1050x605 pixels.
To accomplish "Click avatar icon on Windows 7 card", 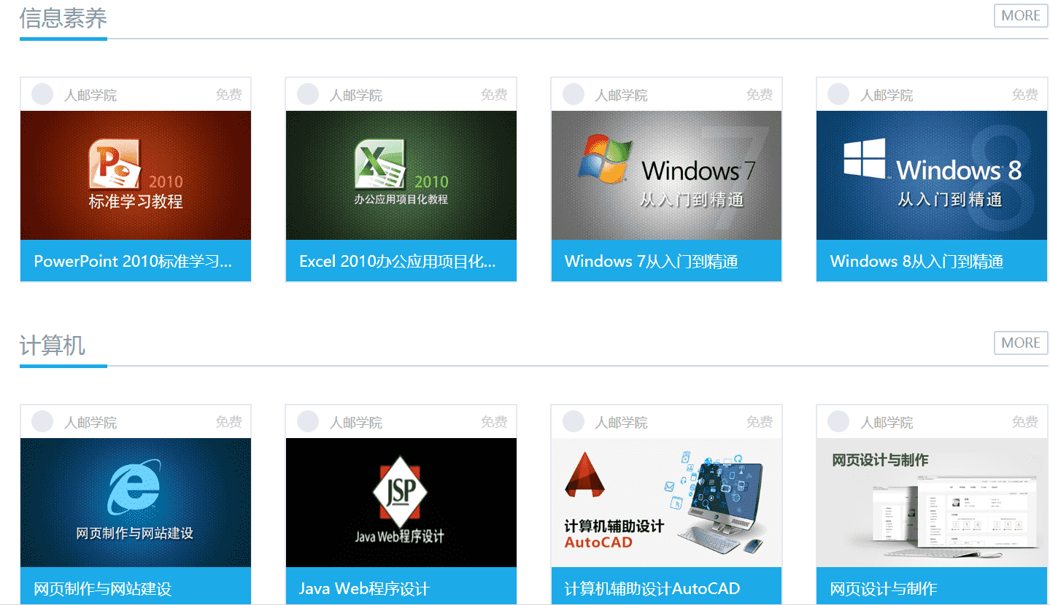I will click(x=574, y=94).
